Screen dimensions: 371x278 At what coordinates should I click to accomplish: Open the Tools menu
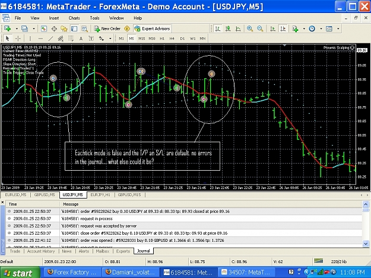tap(94, 18)
